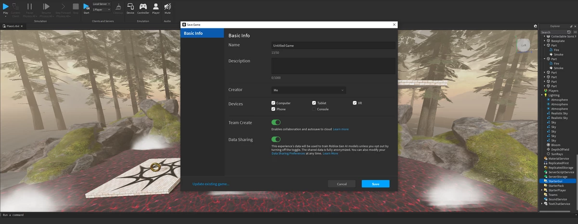Image resolution: width=578 pixels, height=224 pixels.
Task: Click the blue Save button
Action: (x=375, y=184)
